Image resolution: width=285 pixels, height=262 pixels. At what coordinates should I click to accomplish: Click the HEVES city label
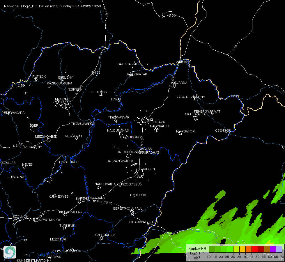tap(27, 164)
